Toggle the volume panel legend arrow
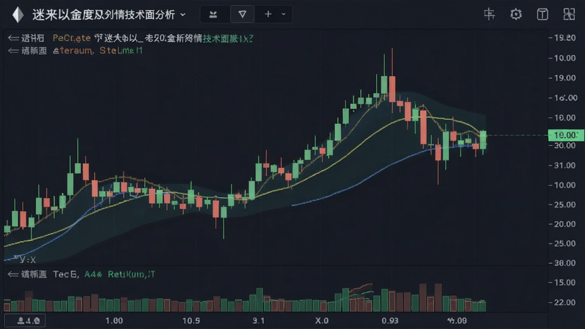The image size is (585, 329). pyautogui.click(x=14, y=275)
